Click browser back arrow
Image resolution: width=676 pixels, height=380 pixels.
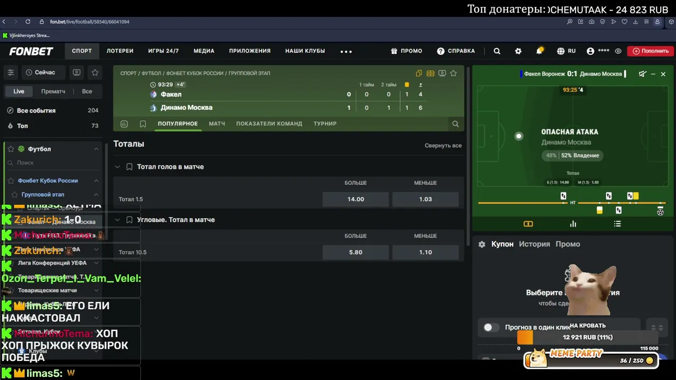(x=4, y=22)
